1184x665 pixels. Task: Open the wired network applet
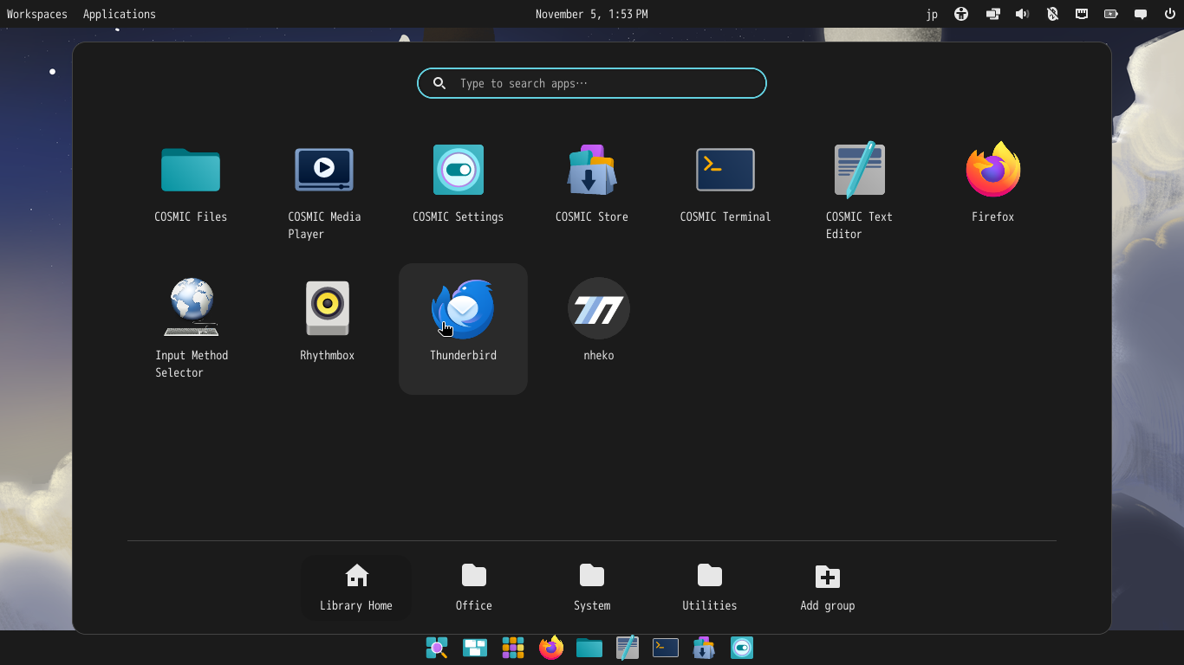coord(1082,14)
